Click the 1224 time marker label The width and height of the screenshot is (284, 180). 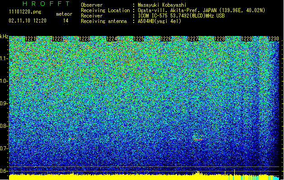[112, 39]
